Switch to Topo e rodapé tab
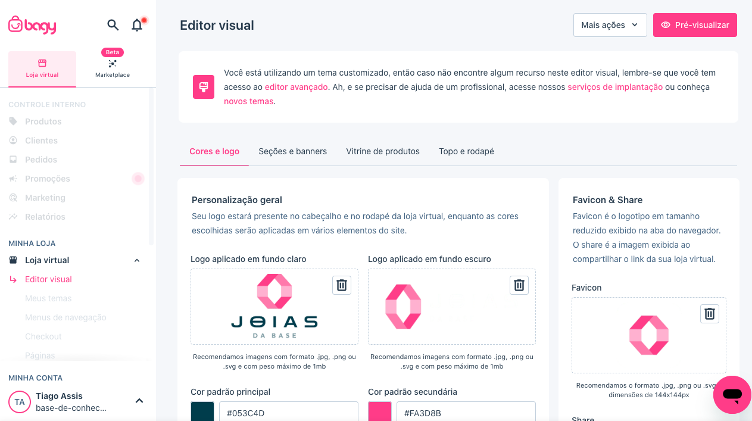Image resolution: width=752 pixels, height=421 pixels. click(466, 151)
